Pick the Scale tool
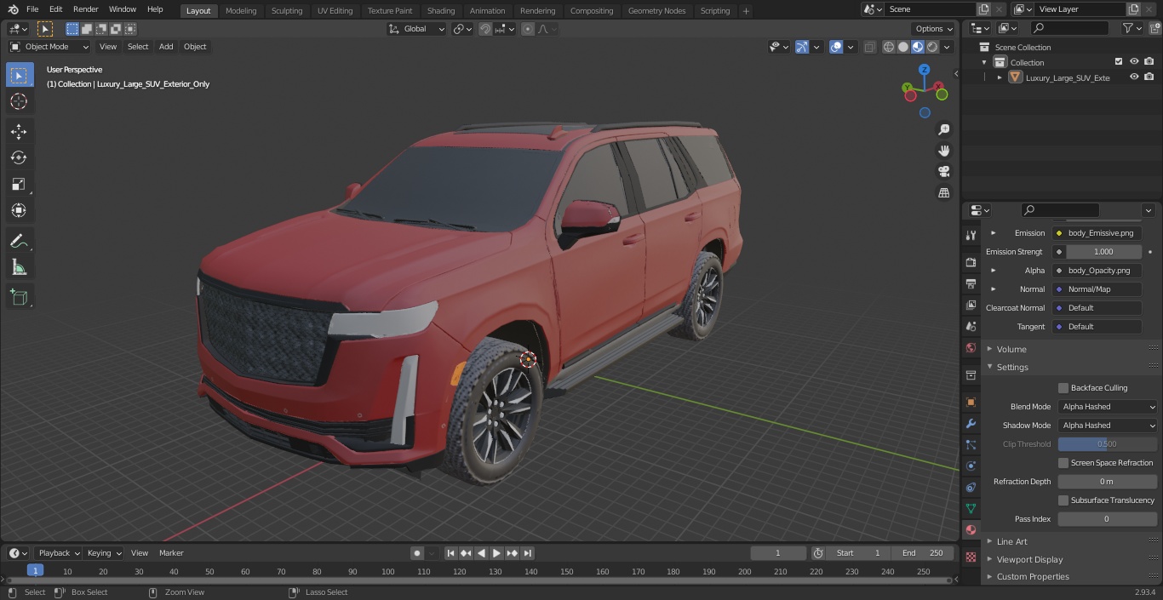This screenshot has height=600, width=1163. tap(19, 184)
